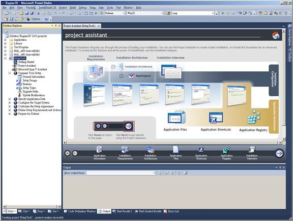The image size is (293, 221).
Task: Click the Installation Configuration side tab
Action: pos(274,80)
